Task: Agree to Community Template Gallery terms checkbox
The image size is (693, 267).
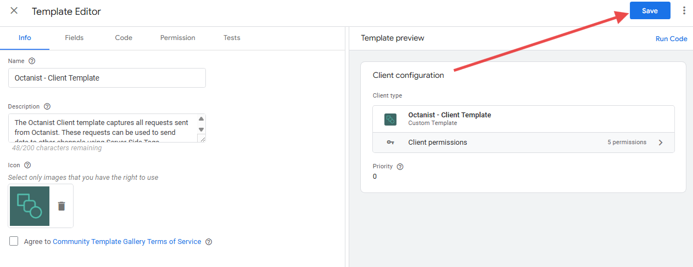Action: pyautogui.click(x=14, y=241)
